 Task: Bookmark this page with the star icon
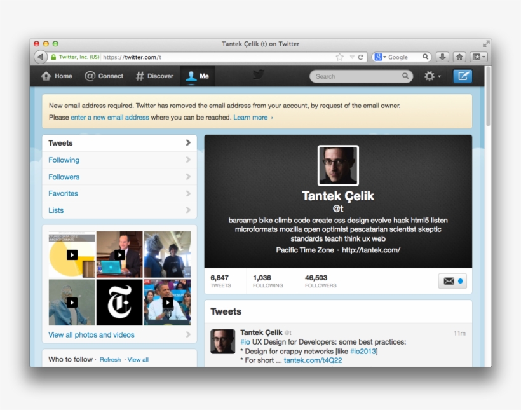pyautogui.click(x=339, y=57)
